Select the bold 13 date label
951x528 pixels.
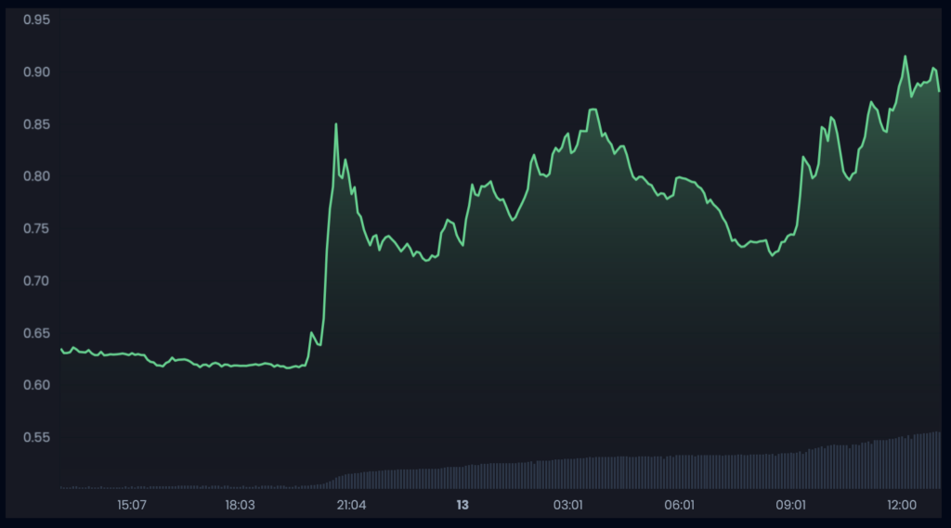pos(462,506)
